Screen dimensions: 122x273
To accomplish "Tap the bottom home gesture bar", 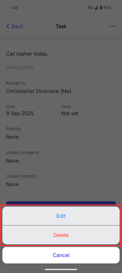I will click(x=61, y=269).
